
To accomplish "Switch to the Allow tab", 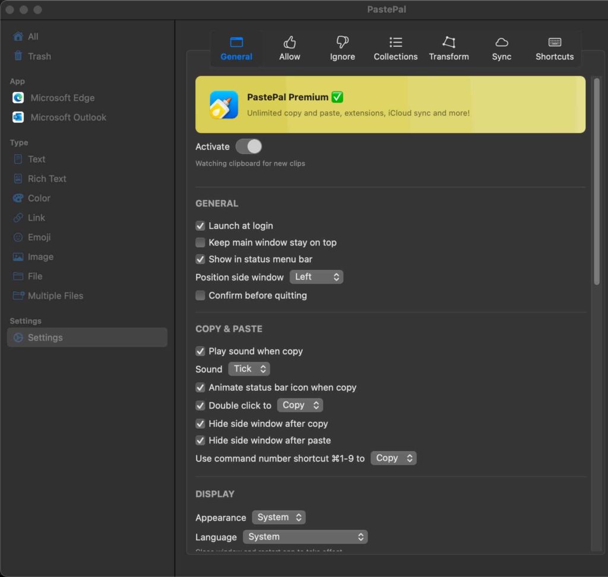I will 290,49.
